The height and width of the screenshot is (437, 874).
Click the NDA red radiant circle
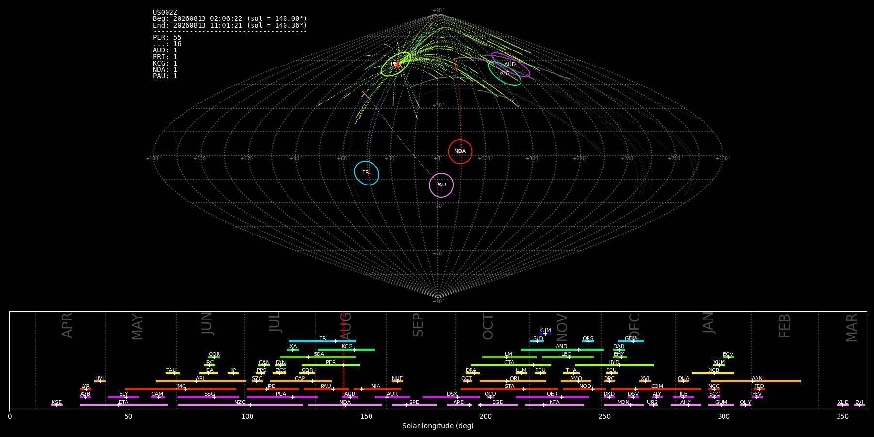(x=460, y=151)
